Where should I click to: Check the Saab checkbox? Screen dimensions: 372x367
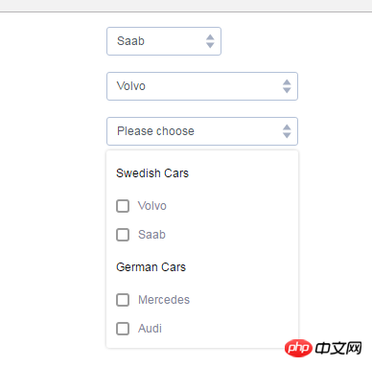coord(123,235)
